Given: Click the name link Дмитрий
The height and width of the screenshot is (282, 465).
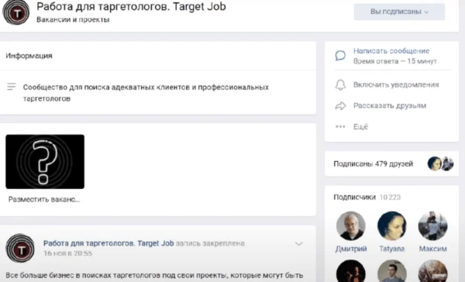Looking at the screenshot, I should point(351,249).
